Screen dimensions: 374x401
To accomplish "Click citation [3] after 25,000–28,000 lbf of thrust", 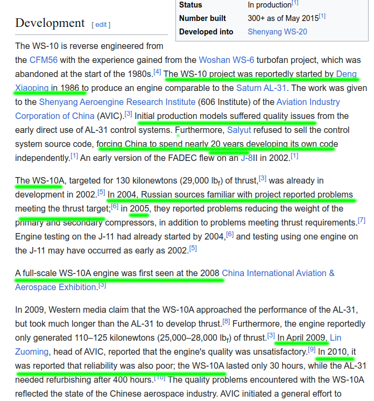I will click(271, 335).
